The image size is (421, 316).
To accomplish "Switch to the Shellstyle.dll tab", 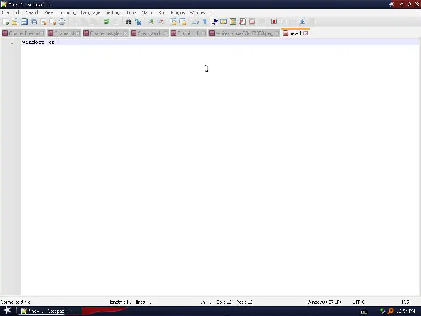I will pyautogui.click(x=149, y=33).
